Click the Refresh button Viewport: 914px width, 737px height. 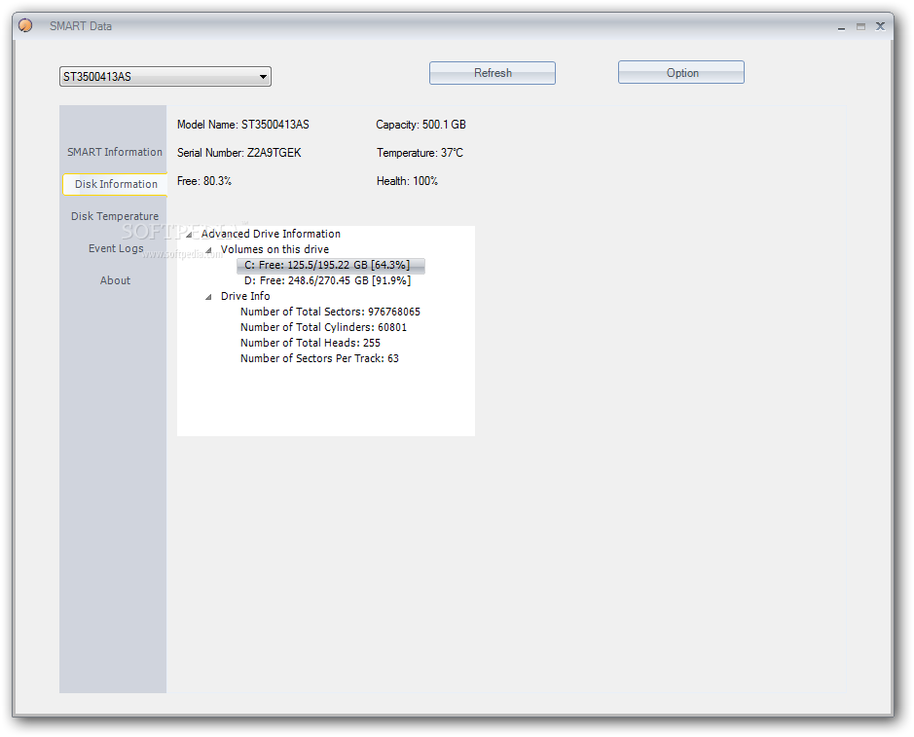(x=493, y=73)
